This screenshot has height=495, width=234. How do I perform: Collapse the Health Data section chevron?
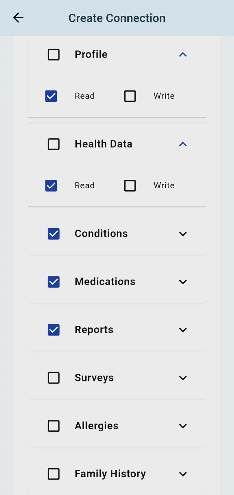pos(183,144)
